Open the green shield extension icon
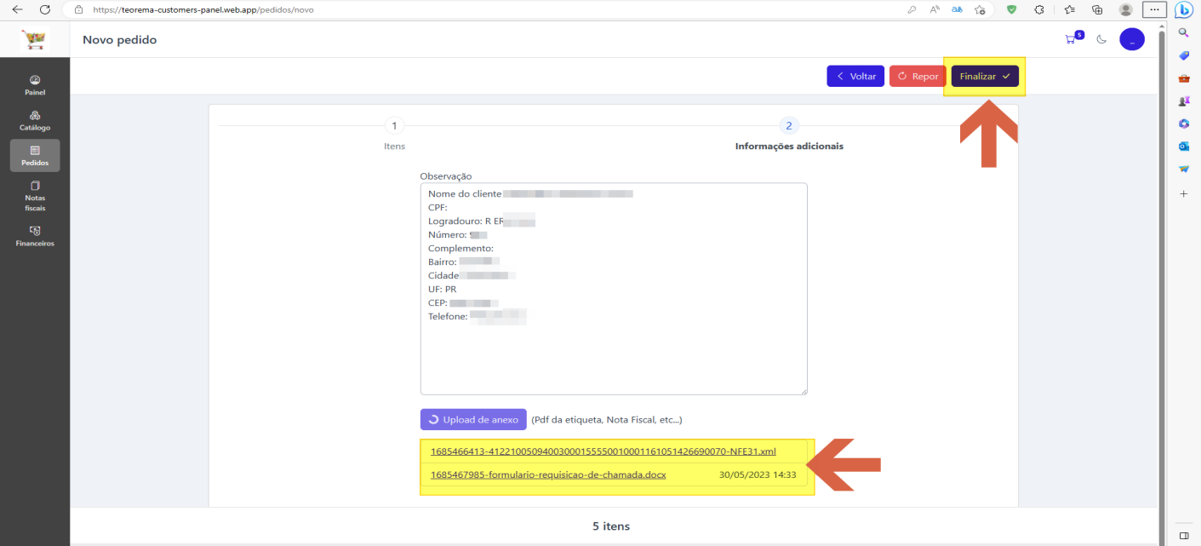1201x546 pixels. point(1011,9)
